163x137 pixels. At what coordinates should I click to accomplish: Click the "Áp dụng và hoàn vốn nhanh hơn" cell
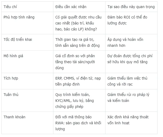(x=125, y=43)
